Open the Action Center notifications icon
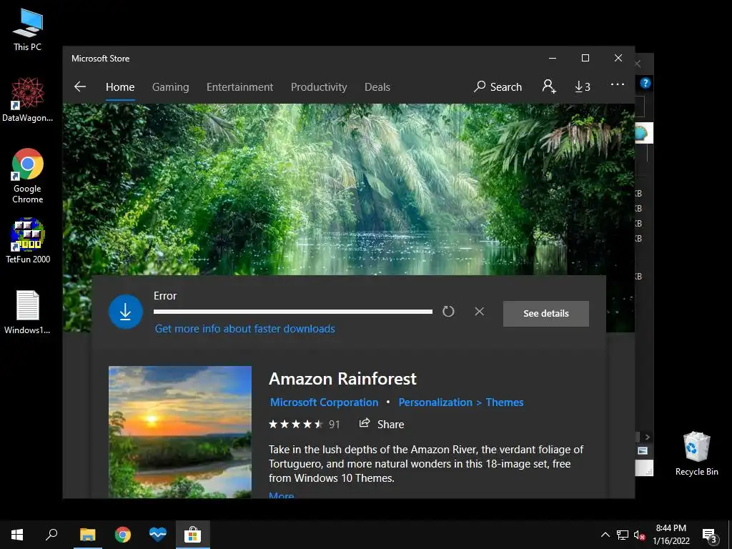This screenshot has width=732, height=549. (x=710, y=535)
